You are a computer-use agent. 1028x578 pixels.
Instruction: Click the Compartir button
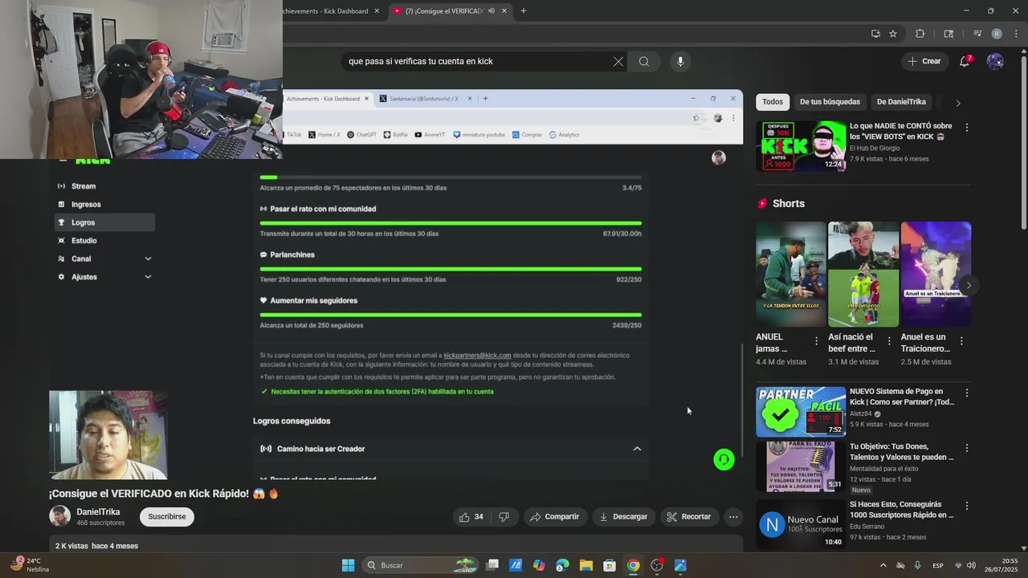pyautogui.click(x=554, y=517)
